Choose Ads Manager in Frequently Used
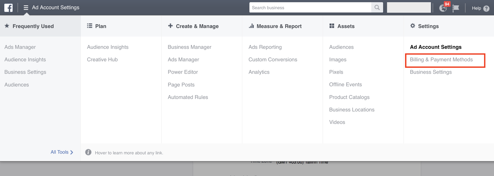494x176 pixels. tap(20, 47)
